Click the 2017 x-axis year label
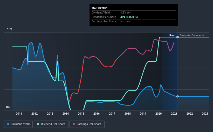The height and width of the screenshot is (132, 213). 112,114
